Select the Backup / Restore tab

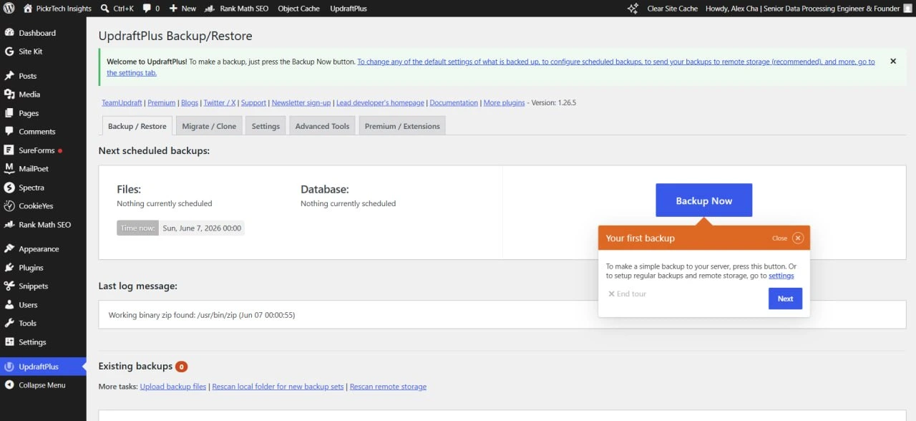137,126
